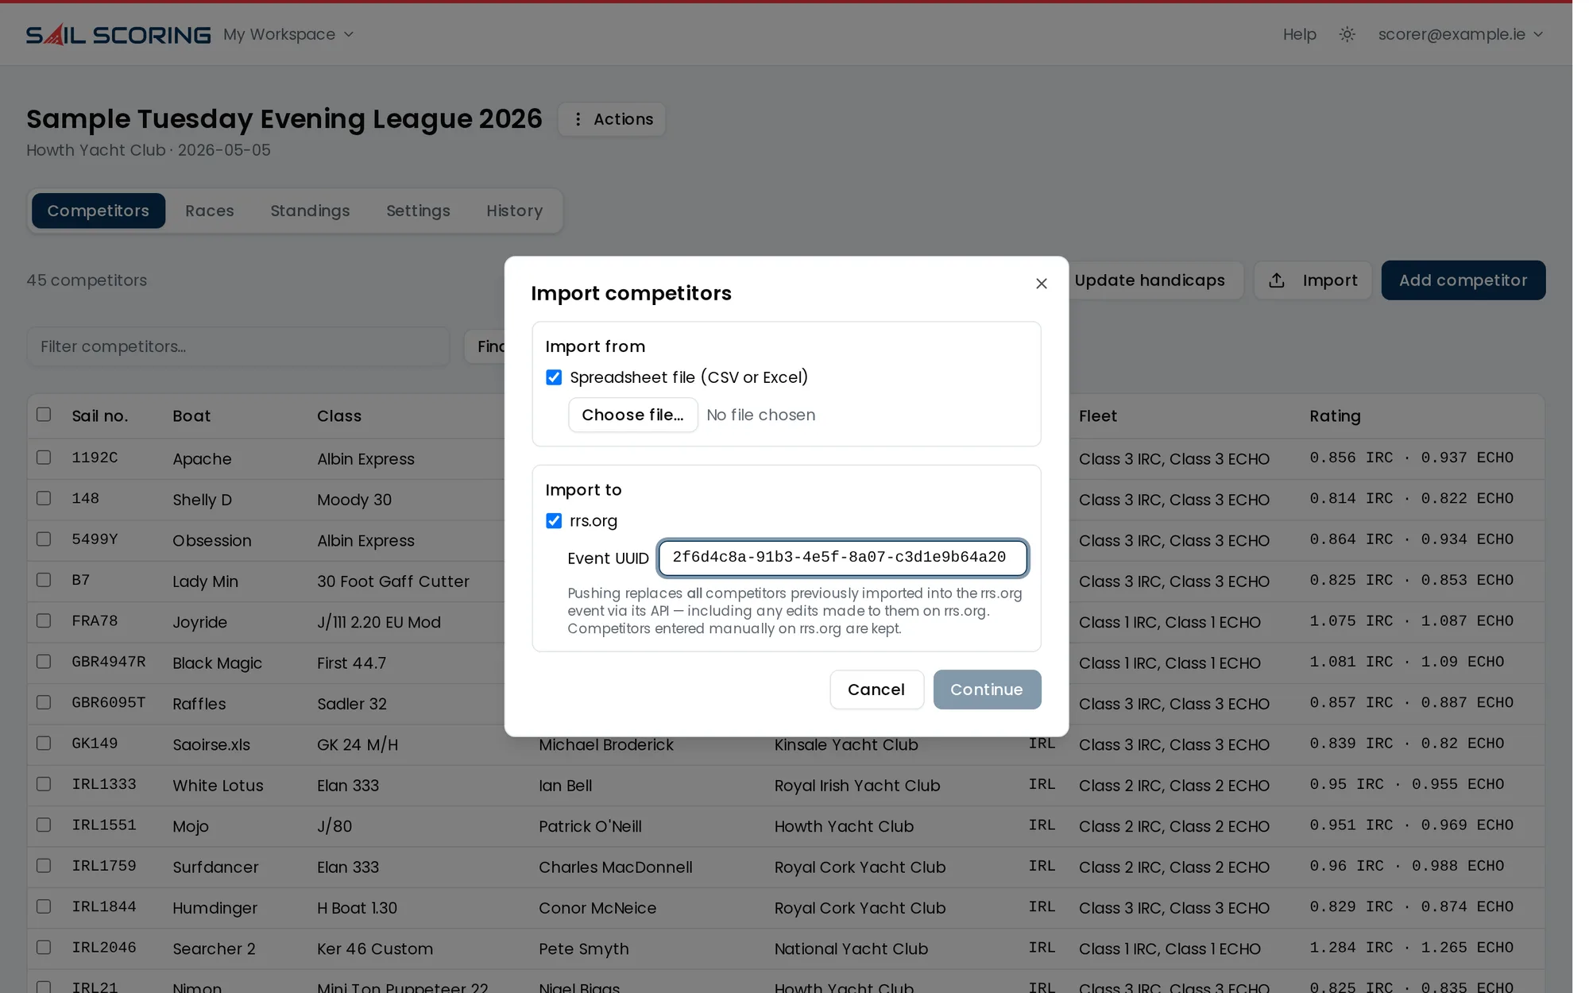Click the boat name Mojo
Viewport: 1589px width, 993px height.
(x=191, y=826)
